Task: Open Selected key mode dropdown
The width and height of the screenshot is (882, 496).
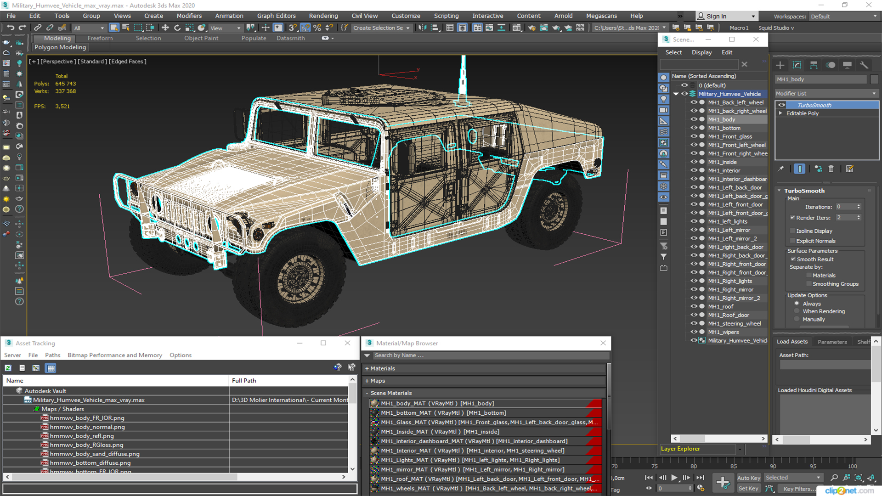Action: (x=793, y=478)
